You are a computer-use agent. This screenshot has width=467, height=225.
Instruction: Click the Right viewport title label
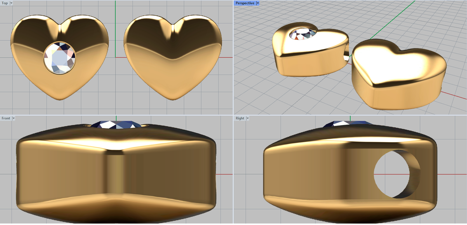pyautogui.click(x=240, y=118)
